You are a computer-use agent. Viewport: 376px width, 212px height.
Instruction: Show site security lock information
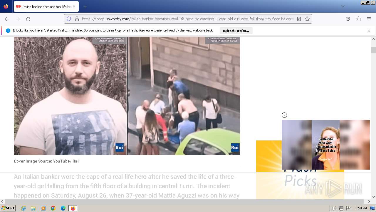(x=77, y=19)
